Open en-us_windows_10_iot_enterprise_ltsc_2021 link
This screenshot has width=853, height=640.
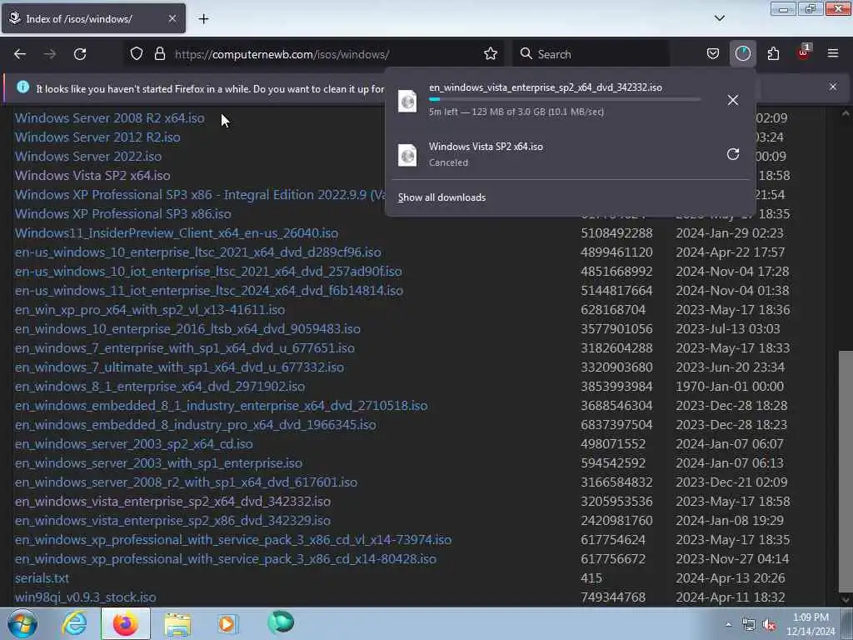click(208, 271)
